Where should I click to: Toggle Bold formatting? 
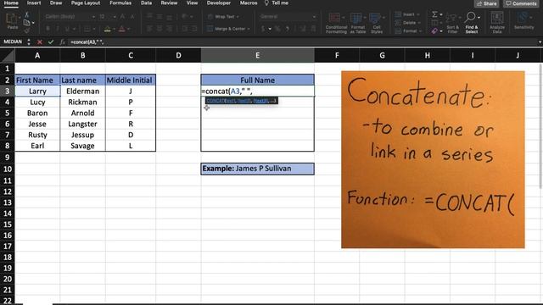(x=48, y=29)
